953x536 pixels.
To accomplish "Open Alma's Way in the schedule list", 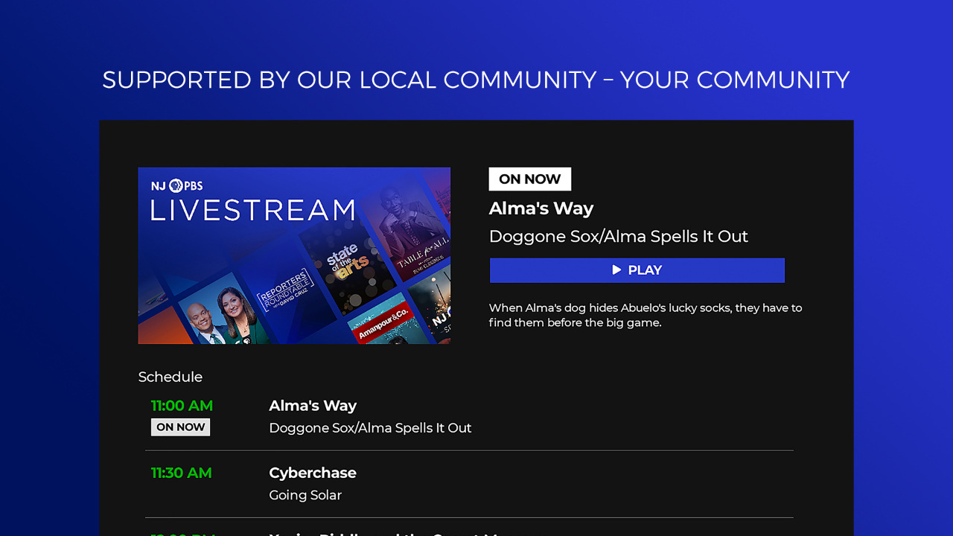I will pos(313,406).
